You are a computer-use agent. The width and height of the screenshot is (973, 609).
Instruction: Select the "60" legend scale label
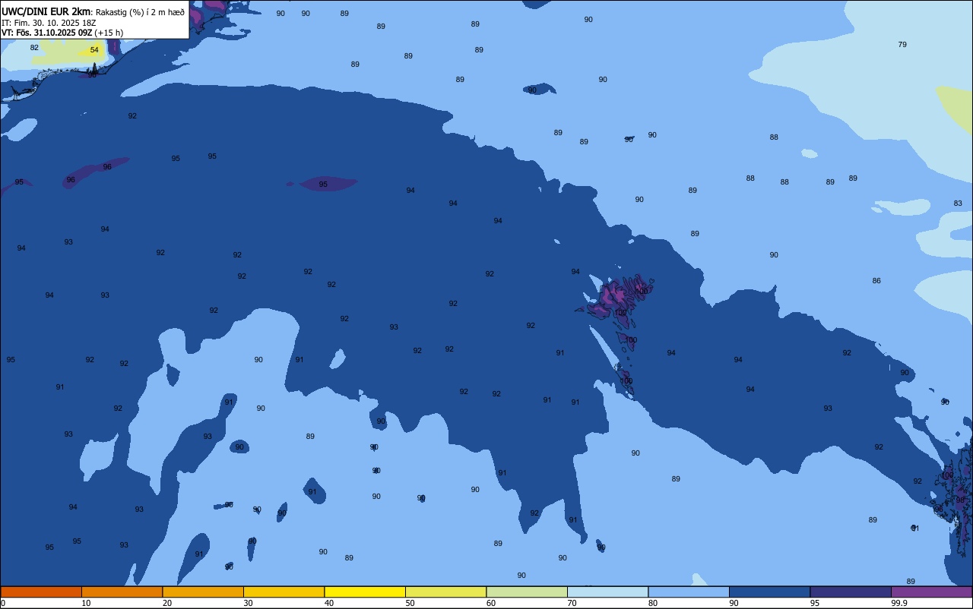(491, 603)
